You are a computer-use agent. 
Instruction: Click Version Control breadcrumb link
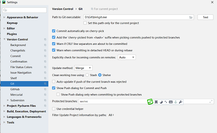pos(63,9)
